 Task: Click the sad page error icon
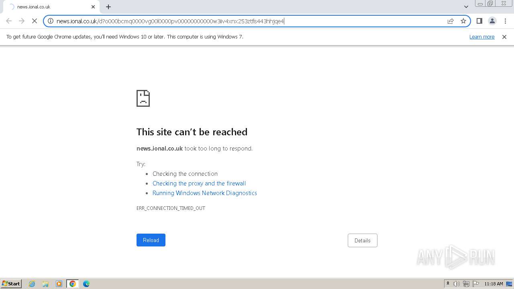(143, 98)
